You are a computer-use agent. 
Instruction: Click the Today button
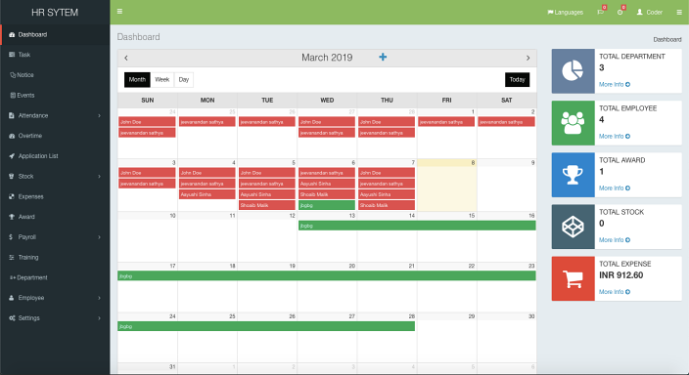pos(517,80)
